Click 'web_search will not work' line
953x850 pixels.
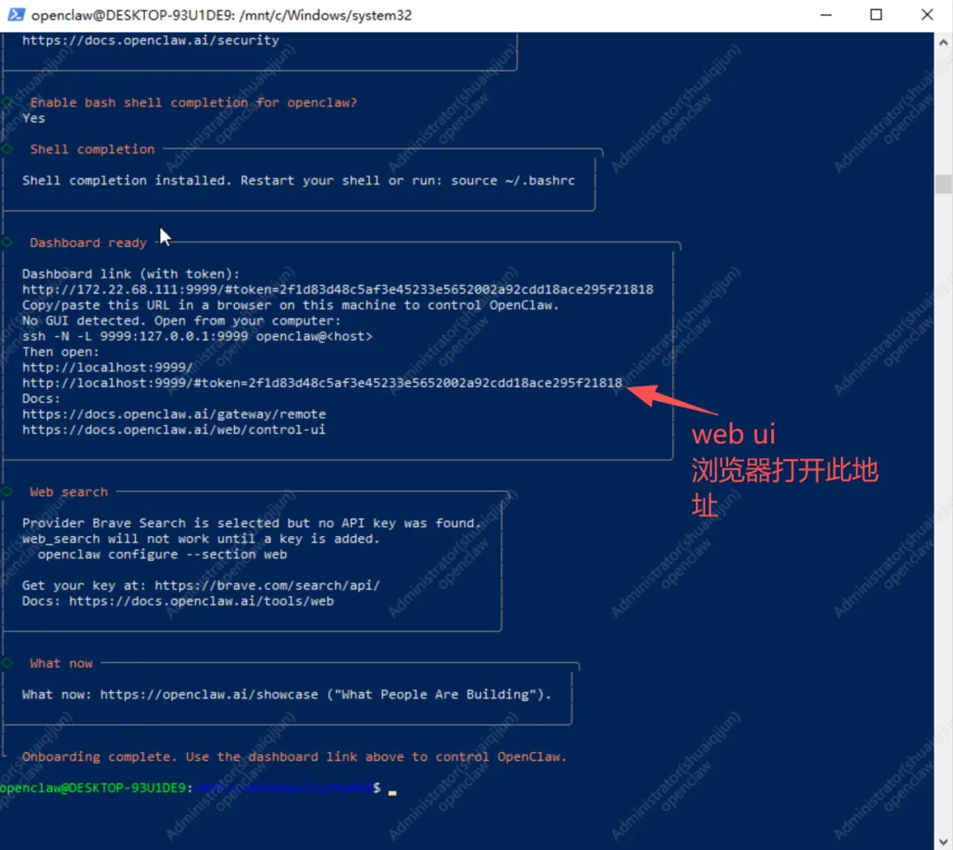201,539
